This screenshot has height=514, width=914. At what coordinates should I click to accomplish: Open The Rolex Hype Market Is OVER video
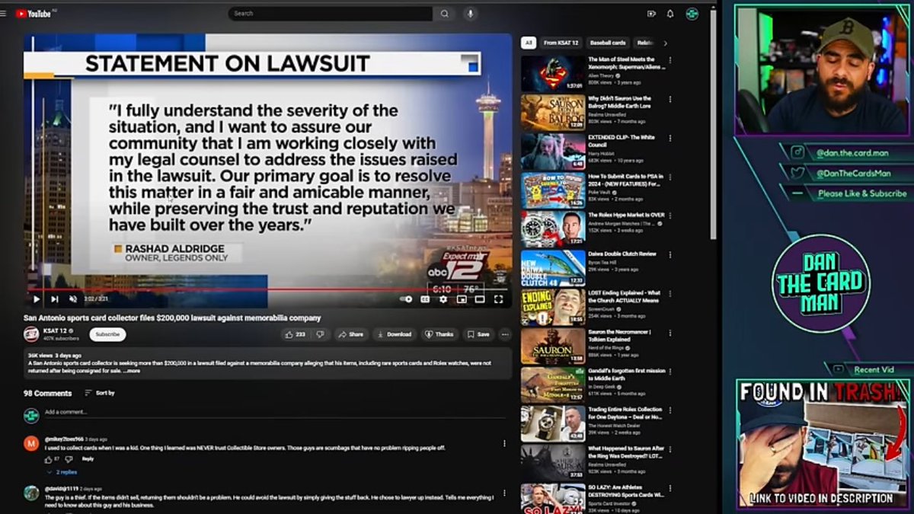click(553, 229)
